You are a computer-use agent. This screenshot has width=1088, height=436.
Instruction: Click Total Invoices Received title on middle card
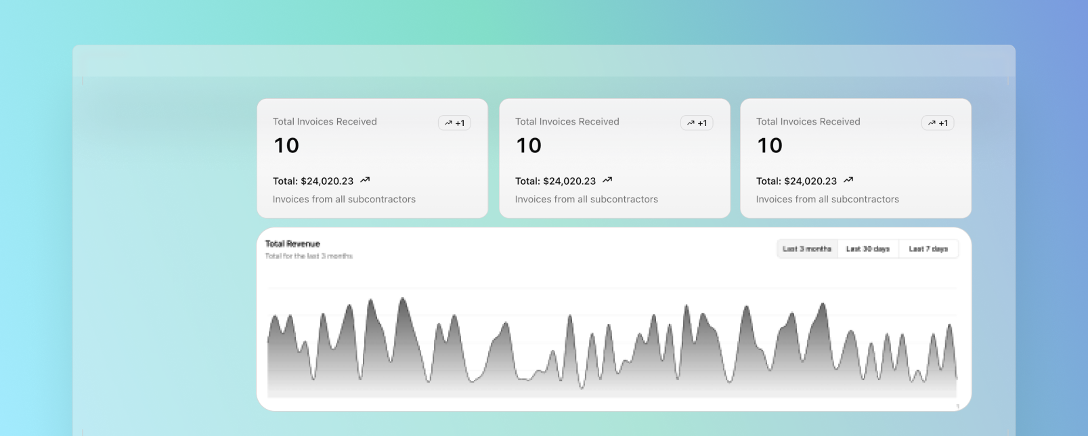(567, 122)
